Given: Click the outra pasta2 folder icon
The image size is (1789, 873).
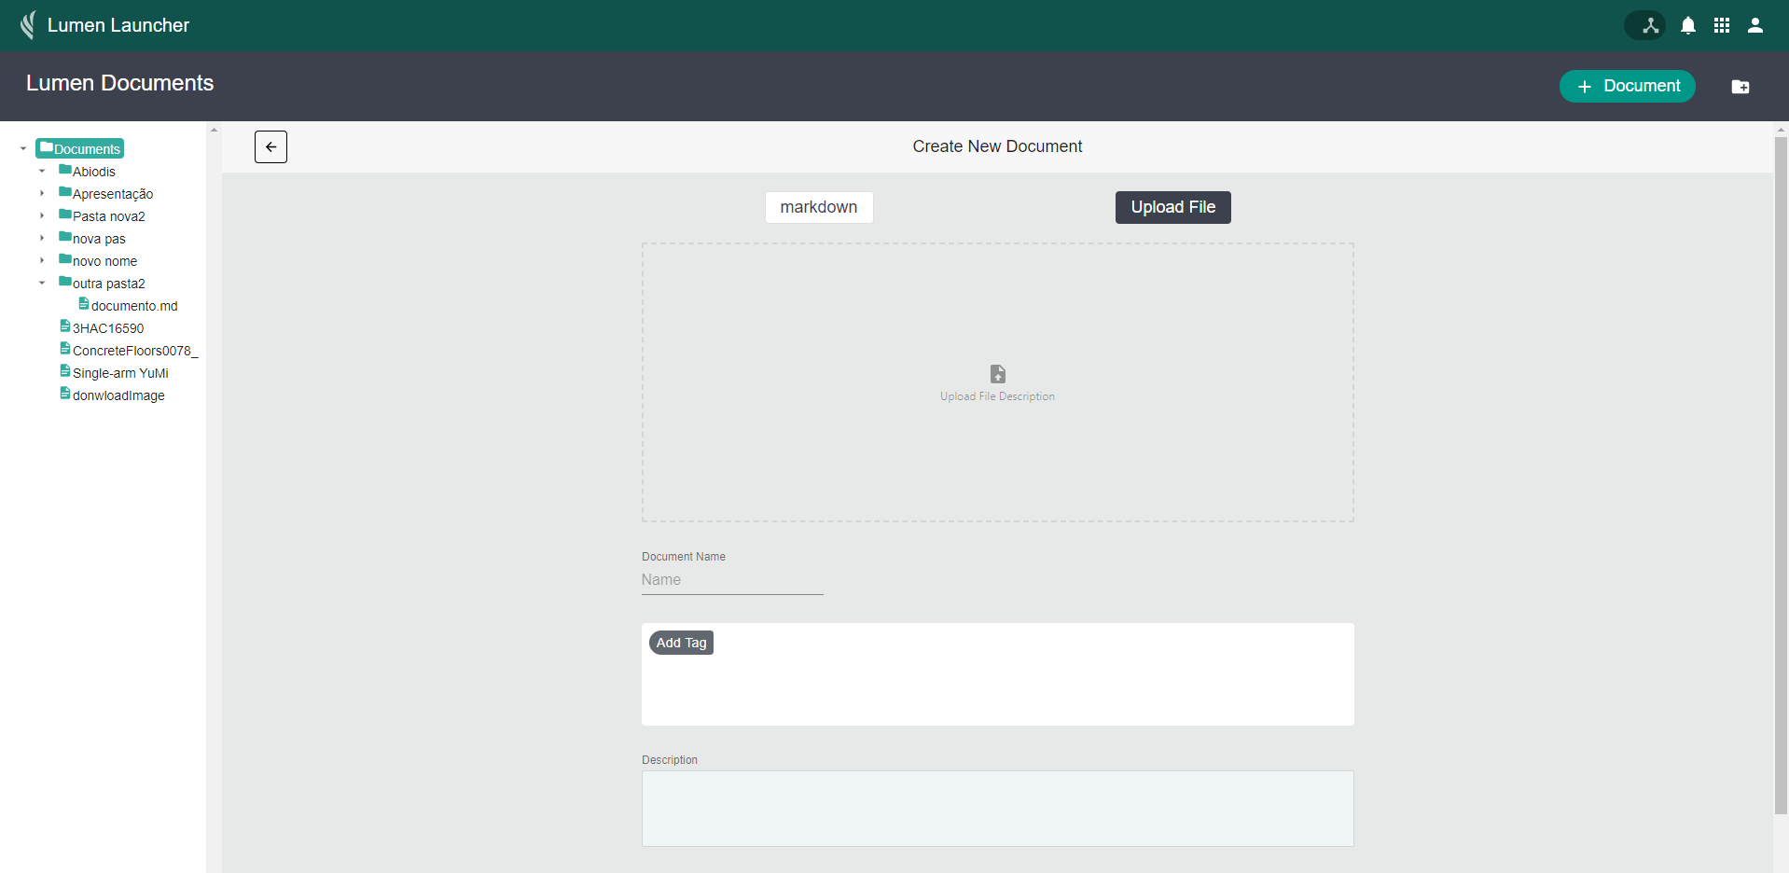Looking at the screenshot, I should [65, 282].
